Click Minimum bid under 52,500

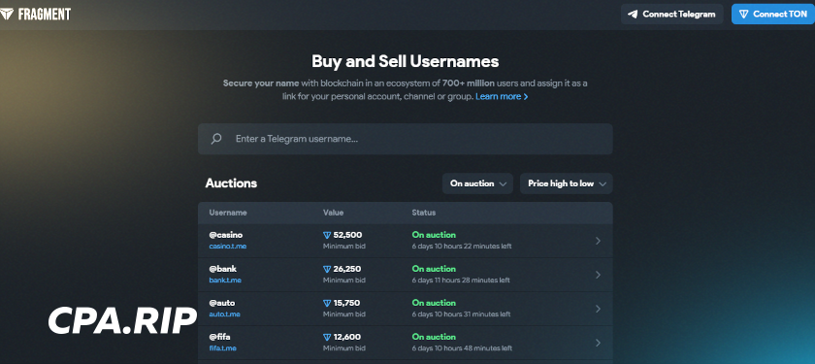344,246
